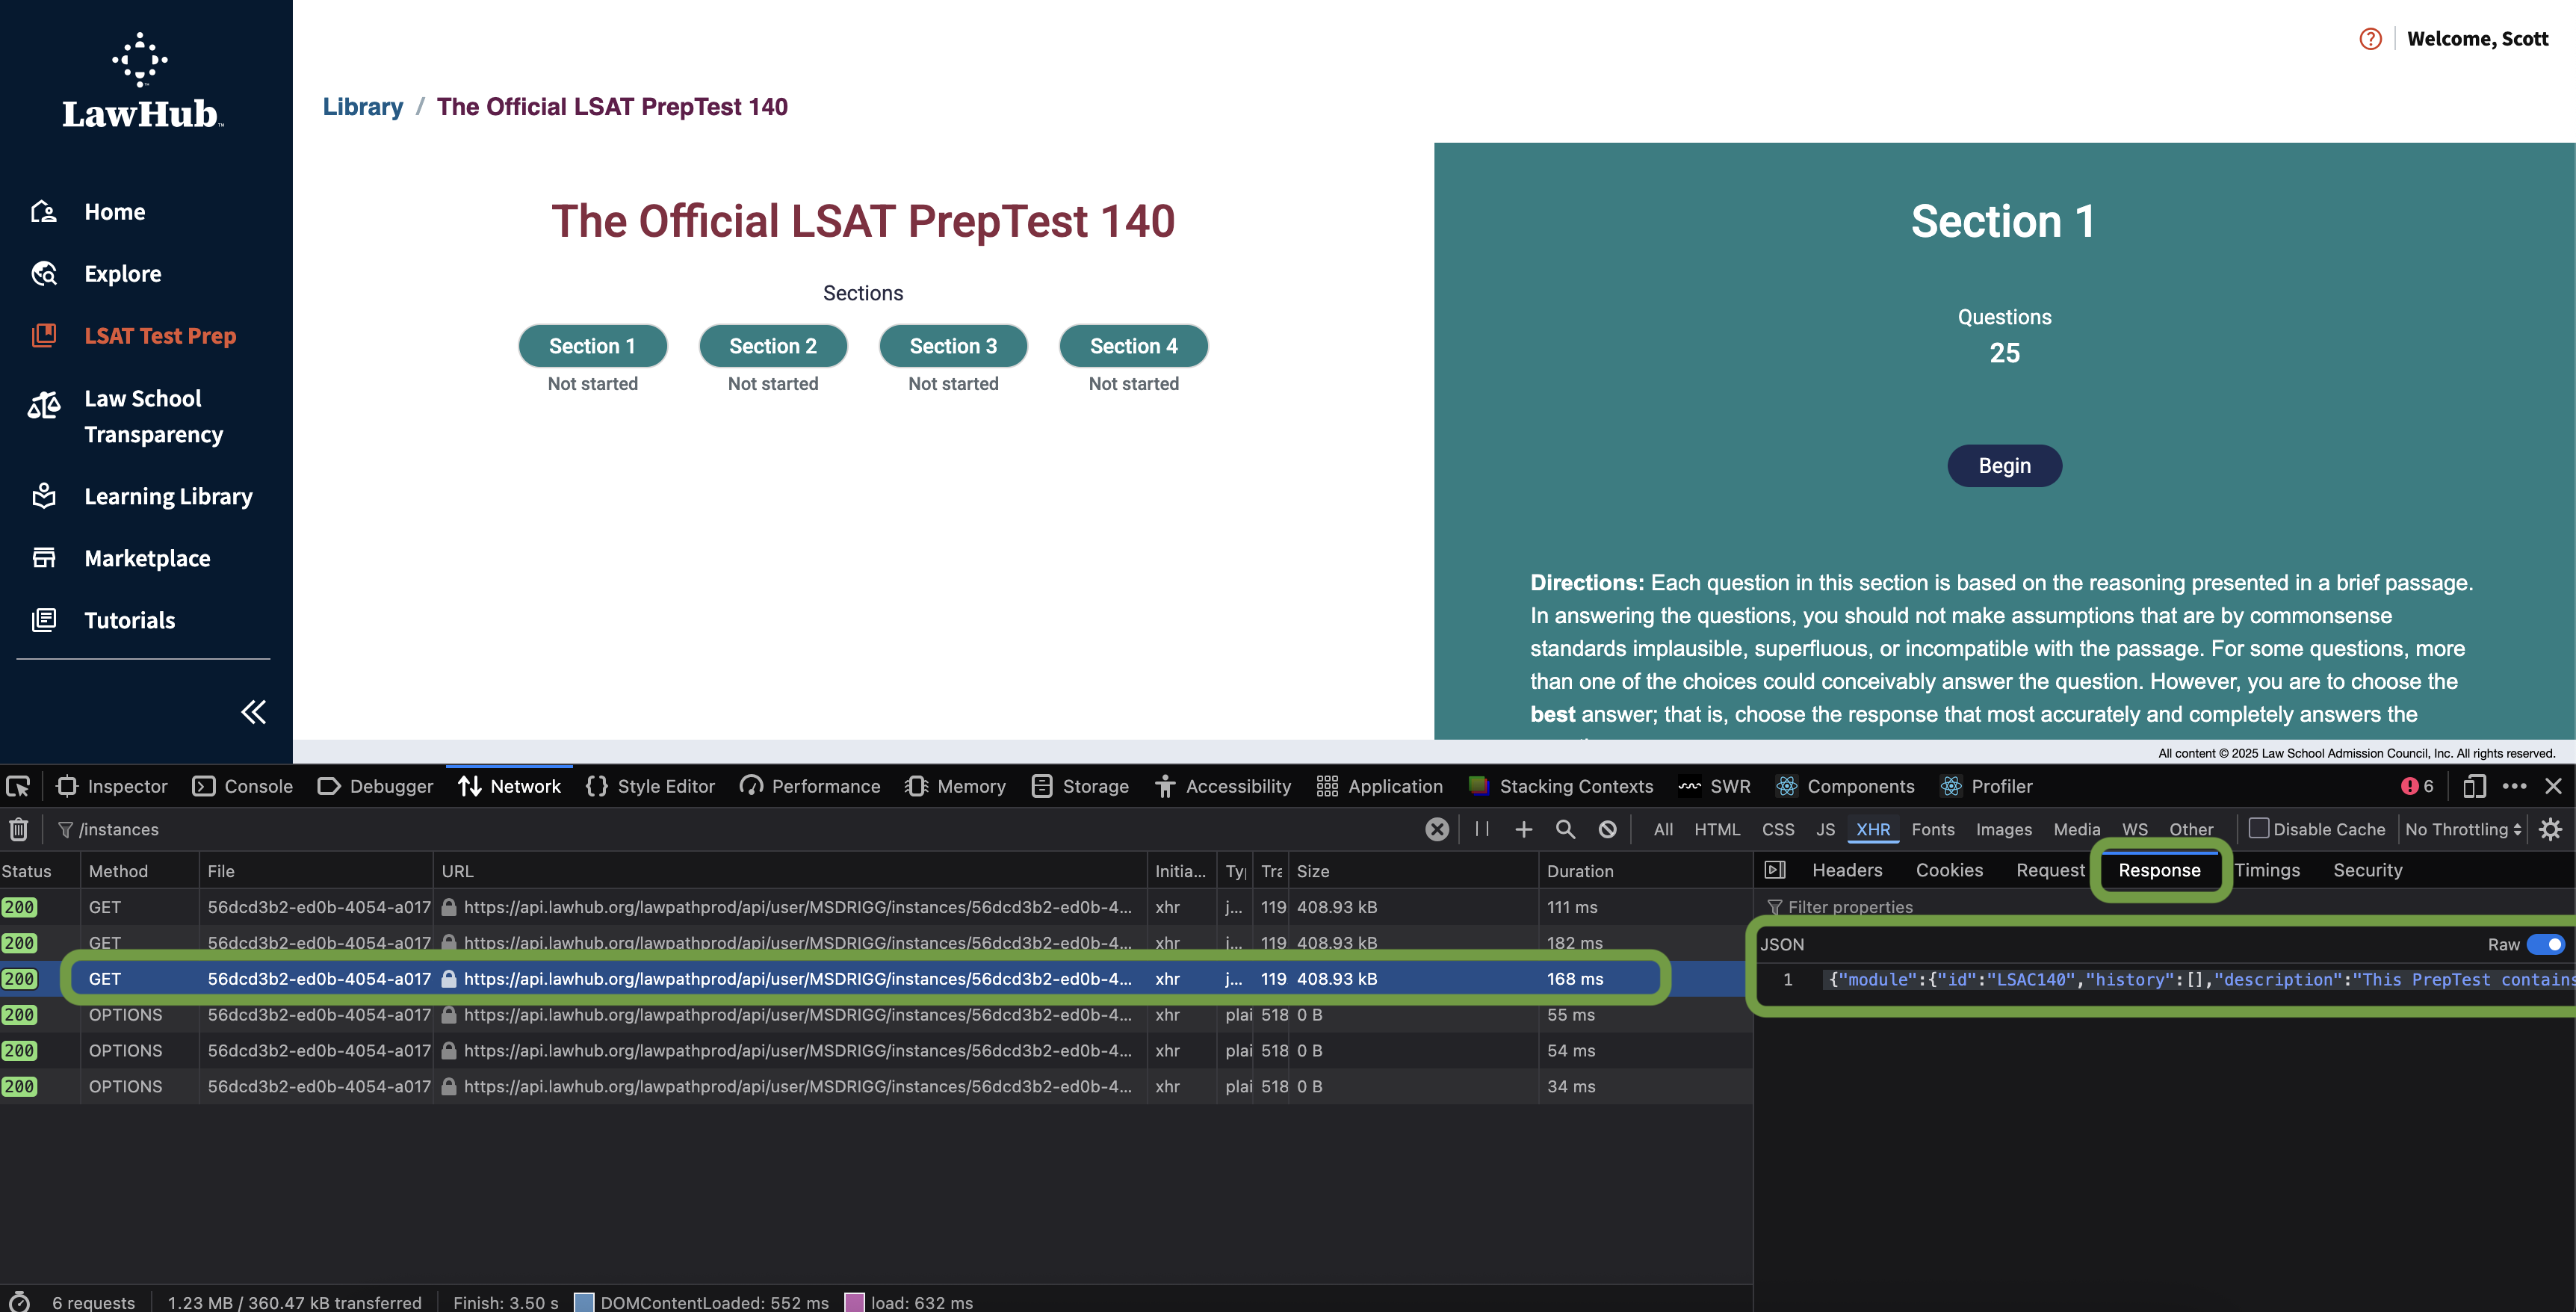Open the No Throttling dropdown

2463,829
